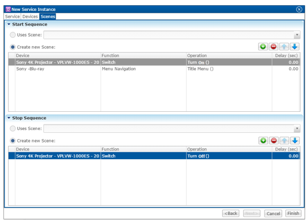
Task: Click Blu-ray row delay value 0.00
Action: [x=293, y=69]
